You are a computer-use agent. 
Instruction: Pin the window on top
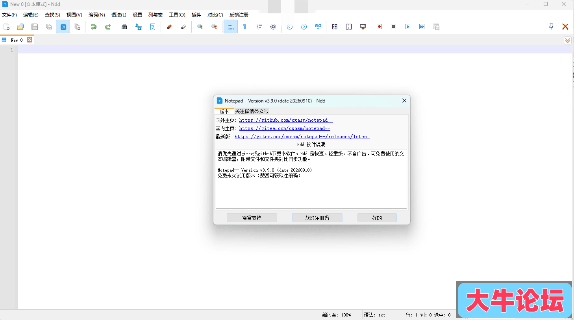[x=551, y=26]
